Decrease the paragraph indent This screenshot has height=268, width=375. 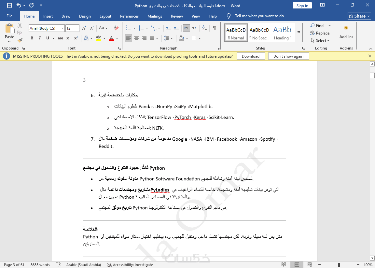tap(169, 28)
